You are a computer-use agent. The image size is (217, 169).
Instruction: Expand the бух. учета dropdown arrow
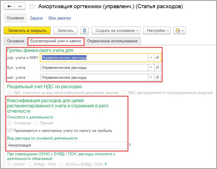(x=151, y=67)
